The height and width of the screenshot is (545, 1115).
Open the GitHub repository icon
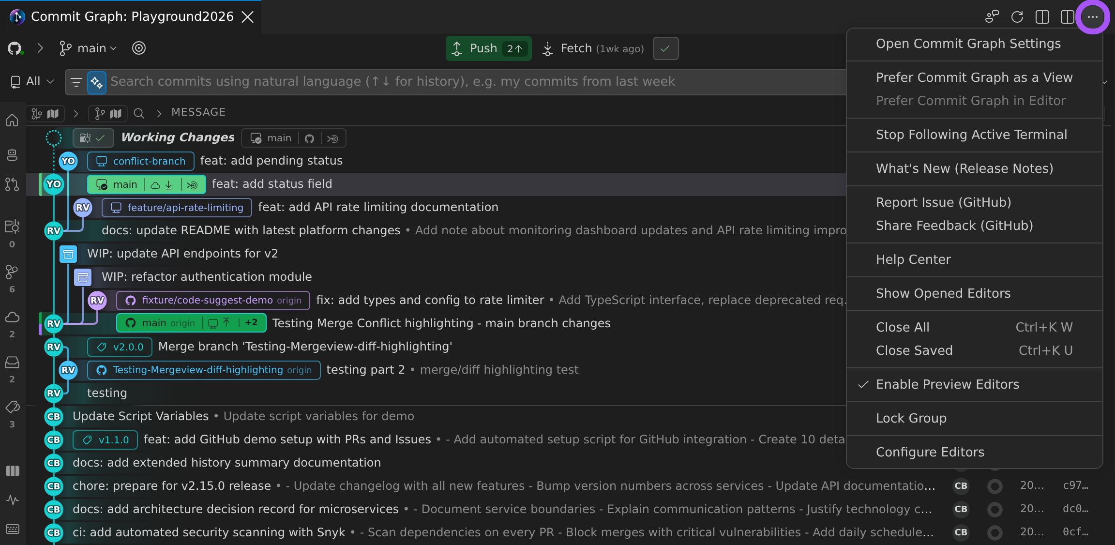pos(15,48)
